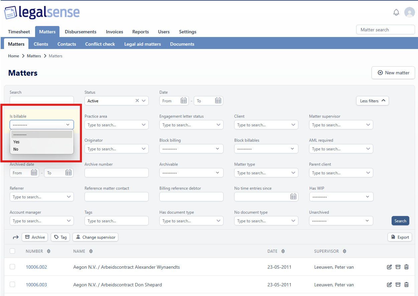Go to Home in the breadcrumb
The image size is (418, 296).
pos(14,56)
